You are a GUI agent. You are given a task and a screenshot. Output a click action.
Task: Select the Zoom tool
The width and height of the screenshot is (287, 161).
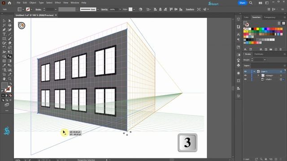pos(10,79)
